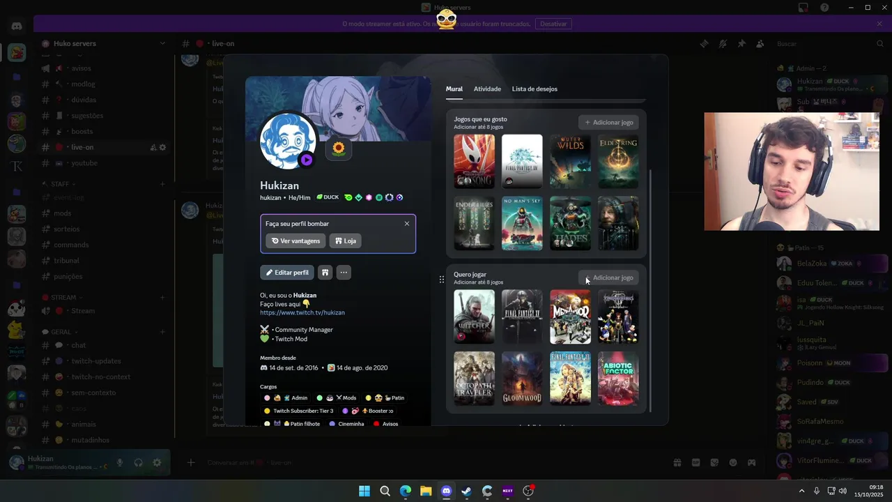This screenshot has height=502, width=892.
Task: Open the boosts channel
Action: tap(103, 131)
